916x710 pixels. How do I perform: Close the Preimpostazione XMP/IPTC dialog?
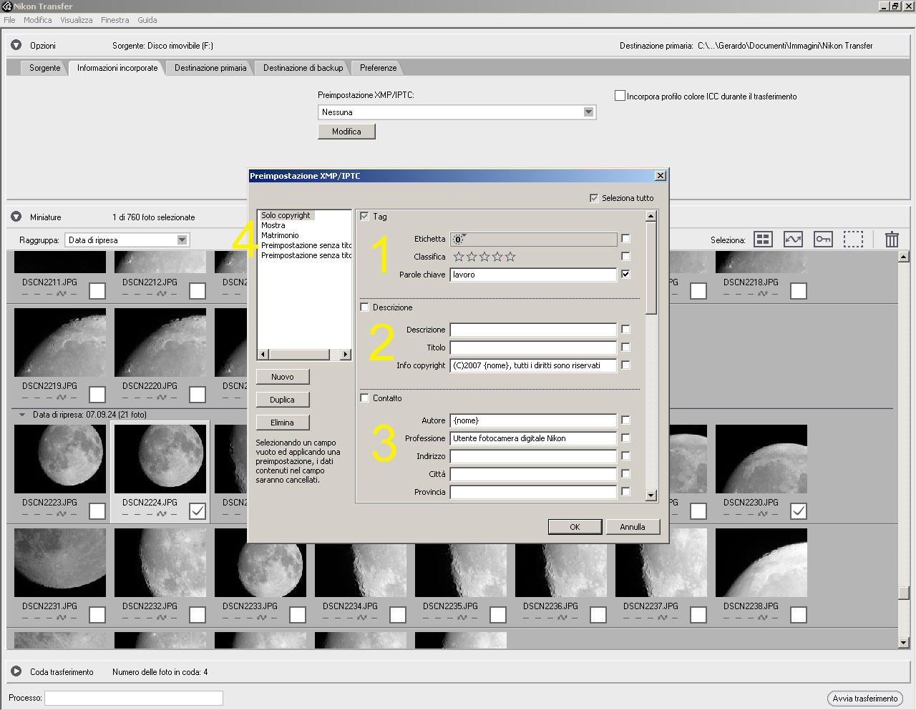tap(661, 176)
